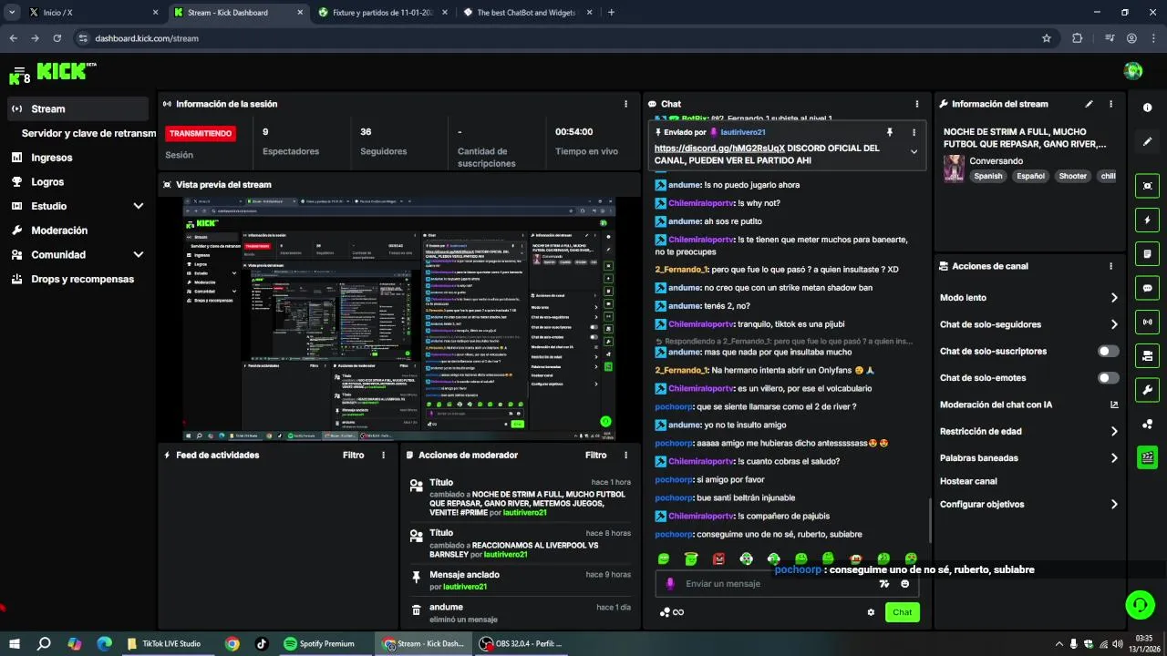Click the pencil icon in right sidebar

click(x=1147, y=142)
